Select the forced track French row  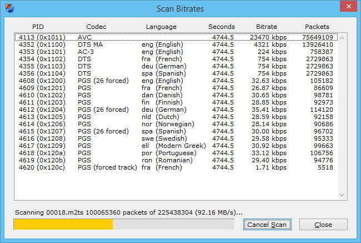[176, 167]
